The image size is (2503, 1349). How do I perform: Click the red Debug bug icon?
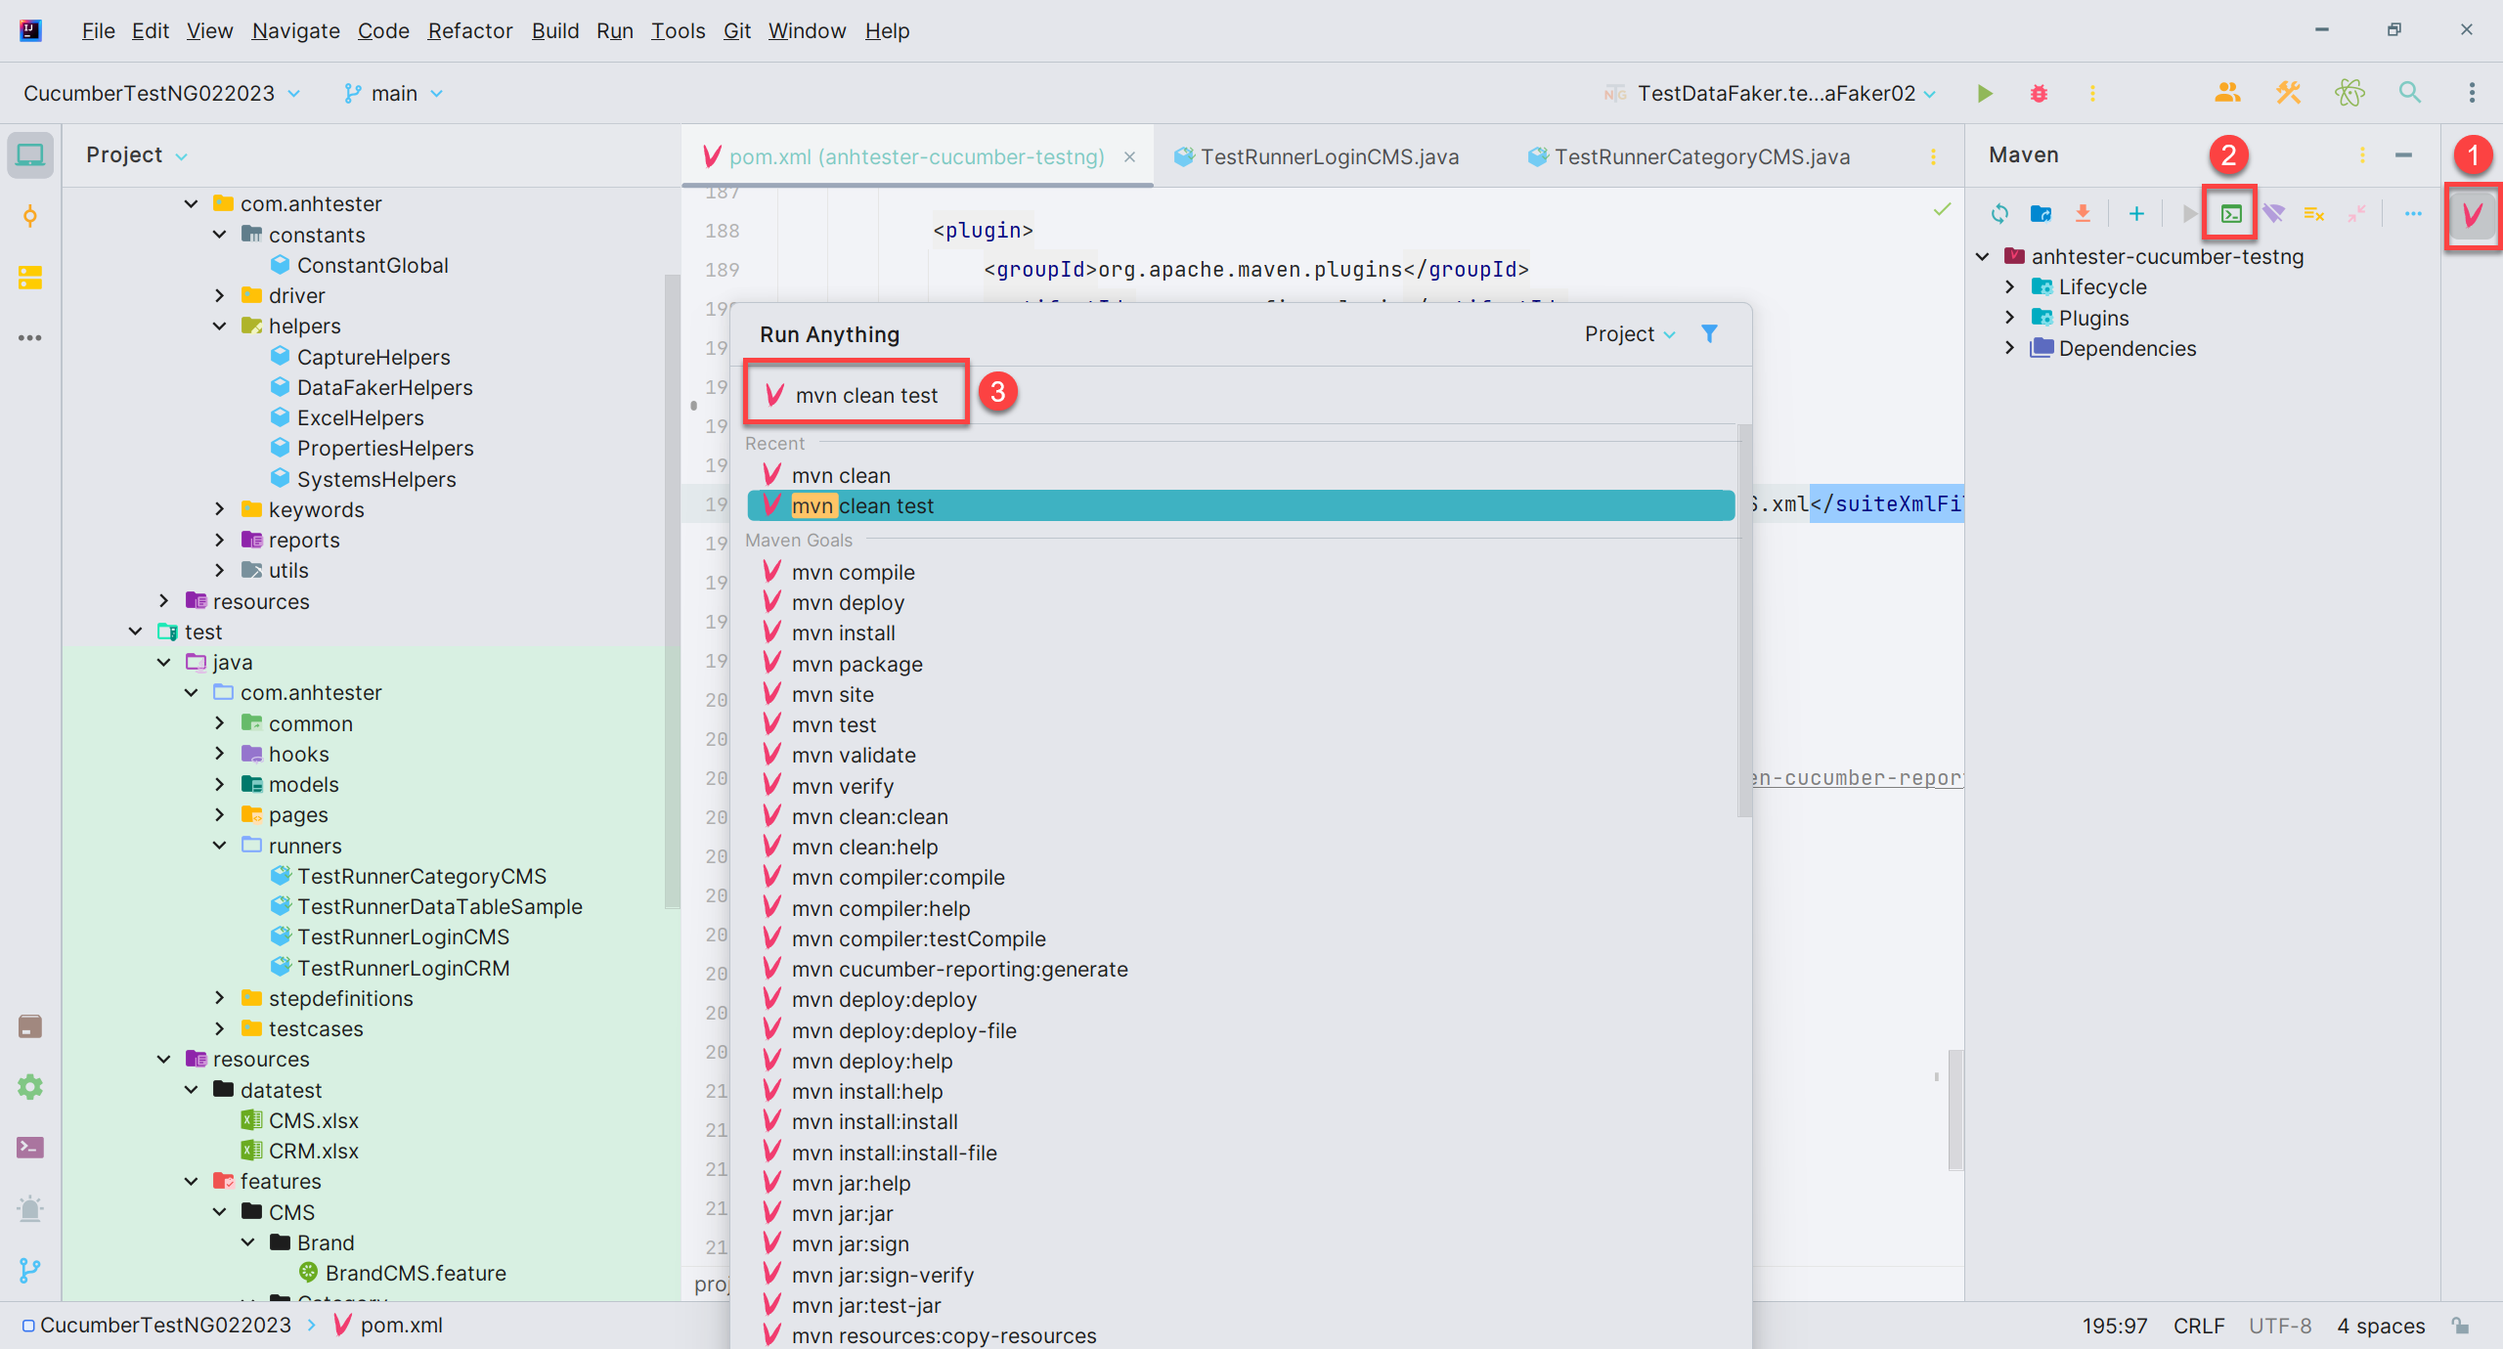(x=2039, y=93)
